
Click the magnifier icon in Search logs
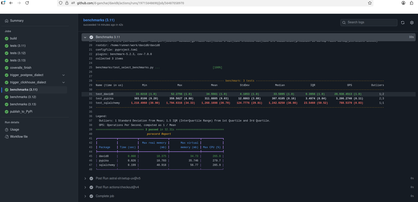click(x=344, y=22)
